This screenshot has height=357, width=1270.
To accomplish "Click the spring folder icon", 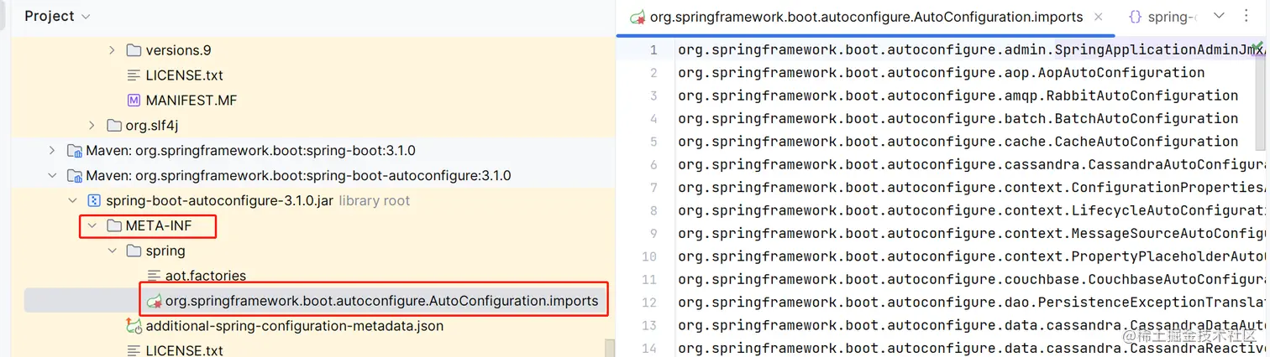I will coord(134,251).
